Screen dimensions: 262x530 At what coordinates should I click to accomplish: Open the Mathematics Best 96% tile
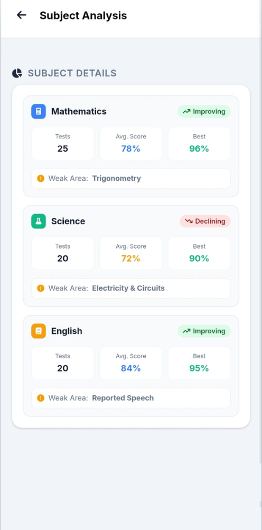199,143
